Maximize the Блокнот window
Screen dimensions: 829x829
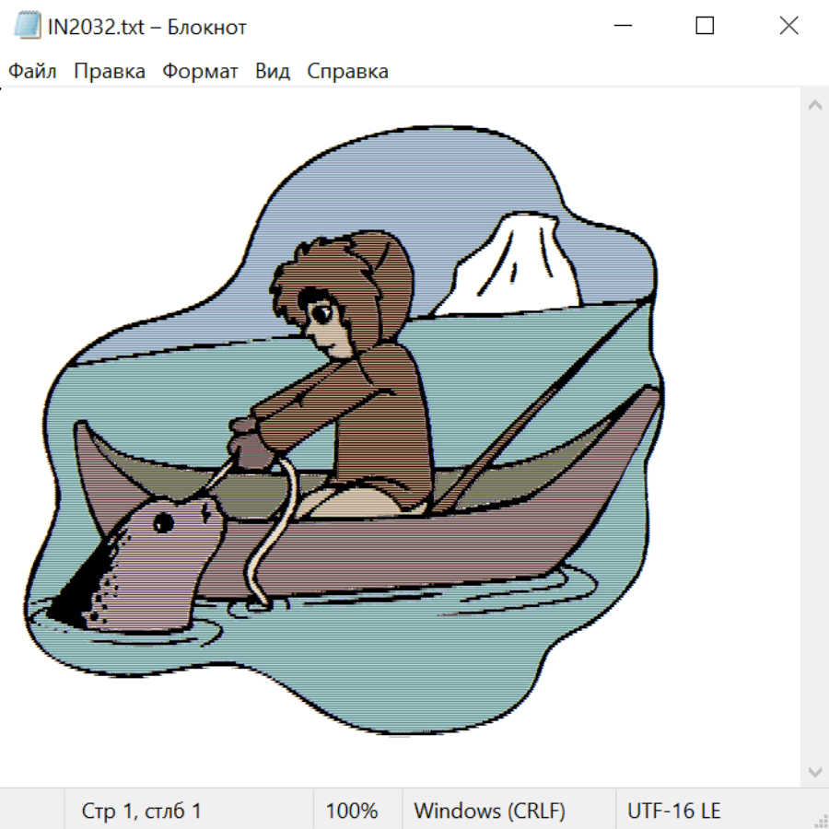(705, 26)
